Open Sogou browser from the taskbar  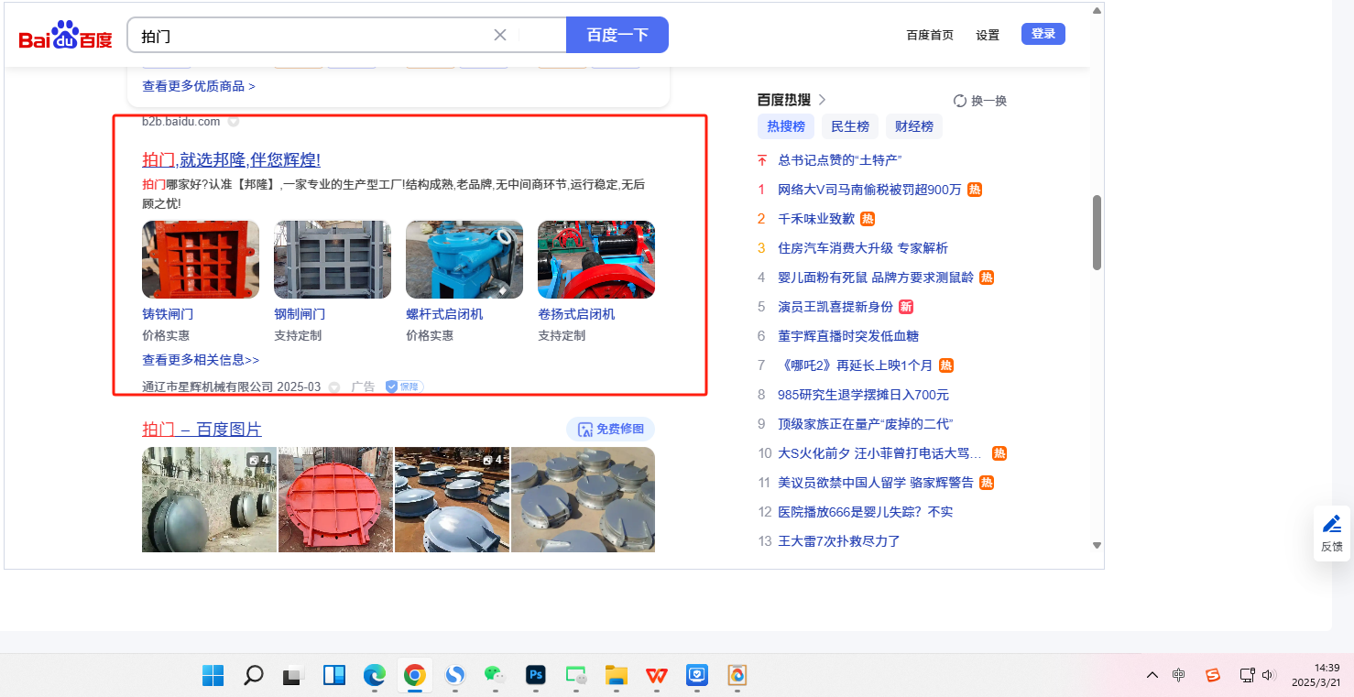(455, 676)
